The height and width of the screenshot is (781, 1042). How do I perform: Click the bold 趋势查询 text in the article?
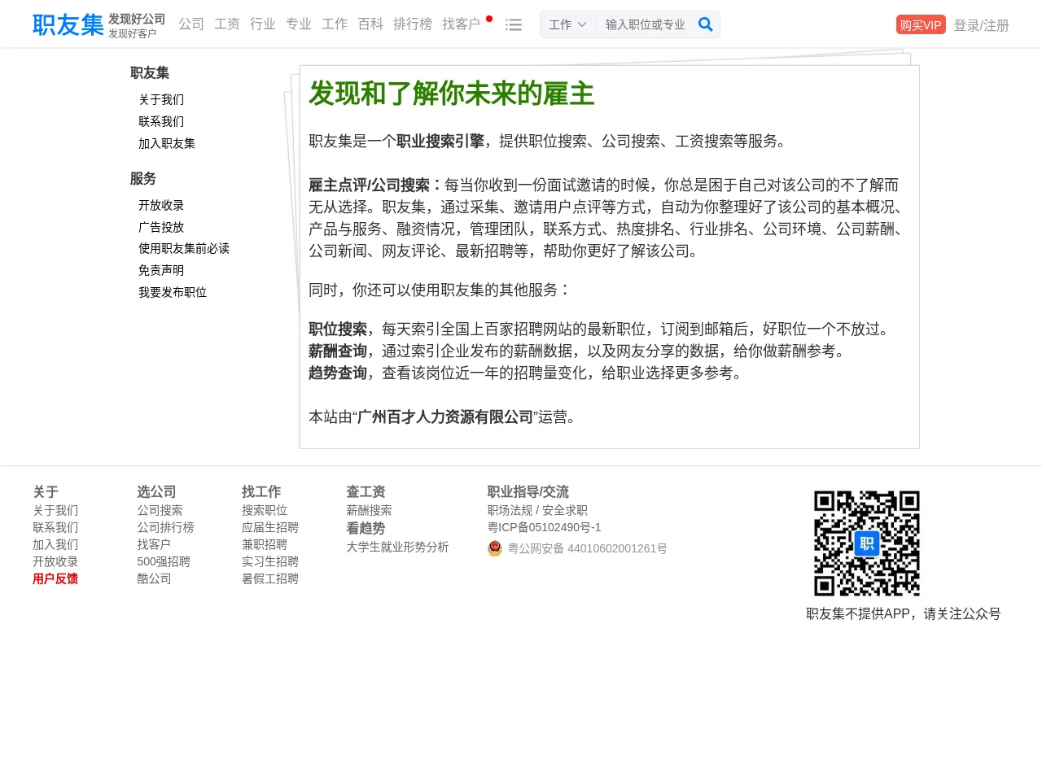pyautogui.click(x=338, y=373)
